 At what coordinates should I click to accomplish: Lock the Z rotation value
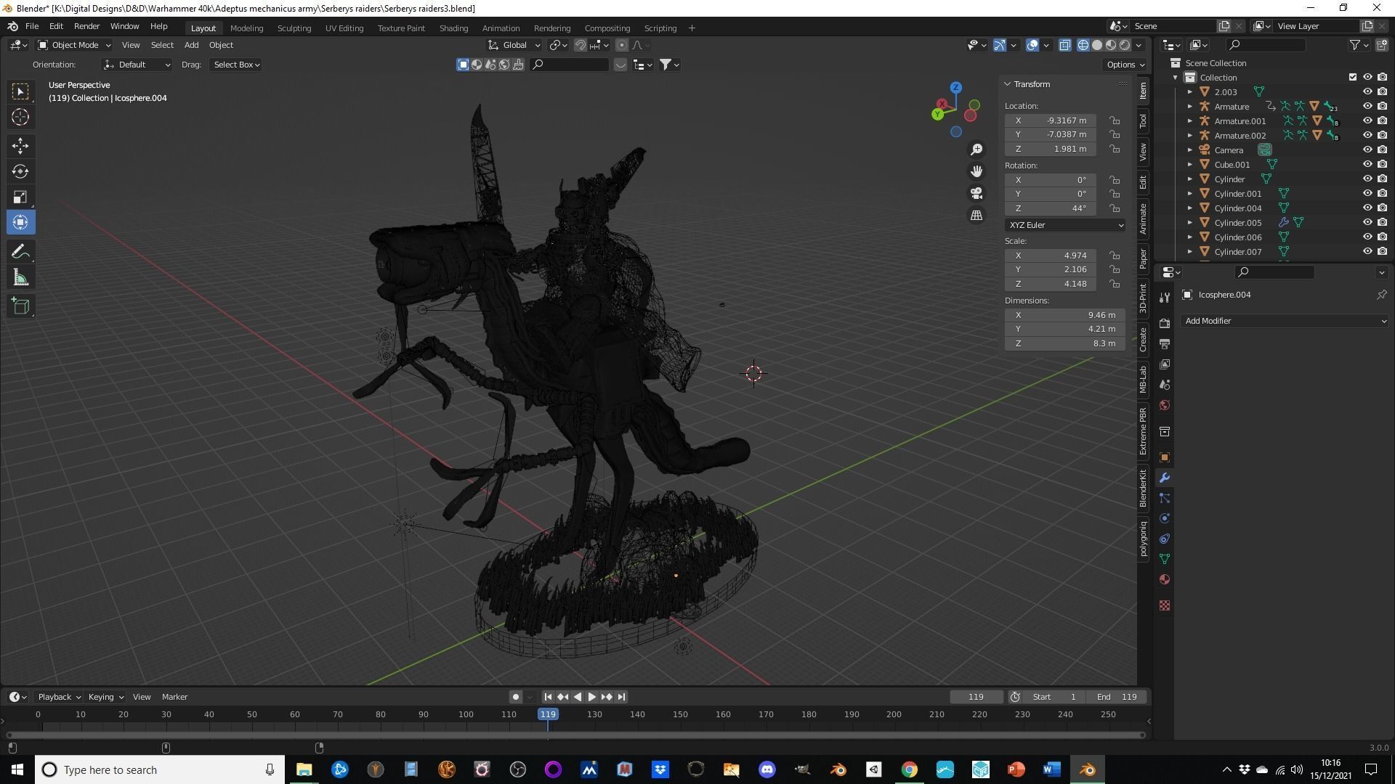[1115, 208]
